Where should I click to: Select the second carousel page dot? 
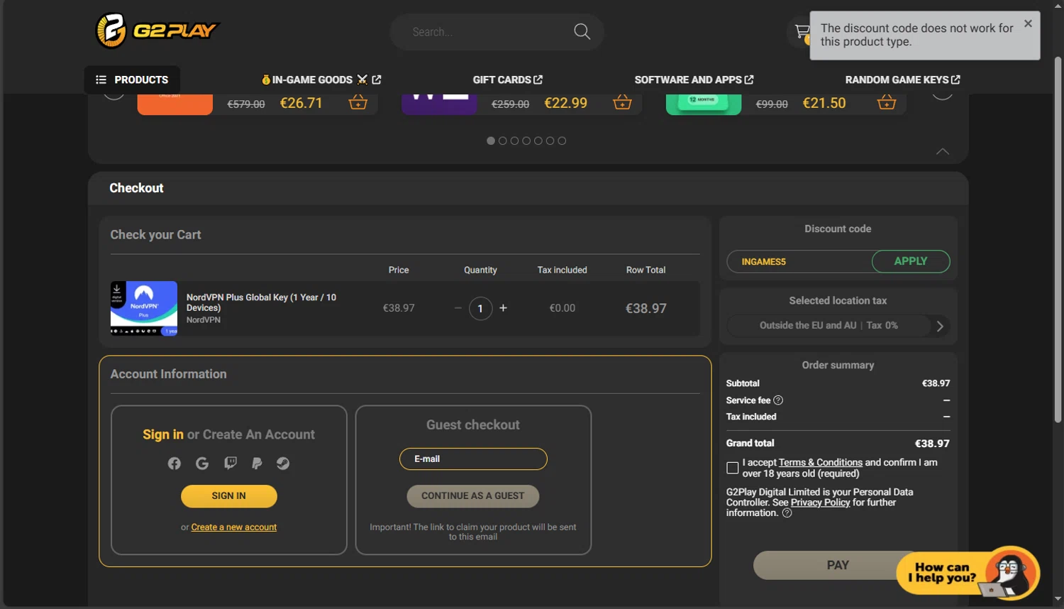(503, 141)
